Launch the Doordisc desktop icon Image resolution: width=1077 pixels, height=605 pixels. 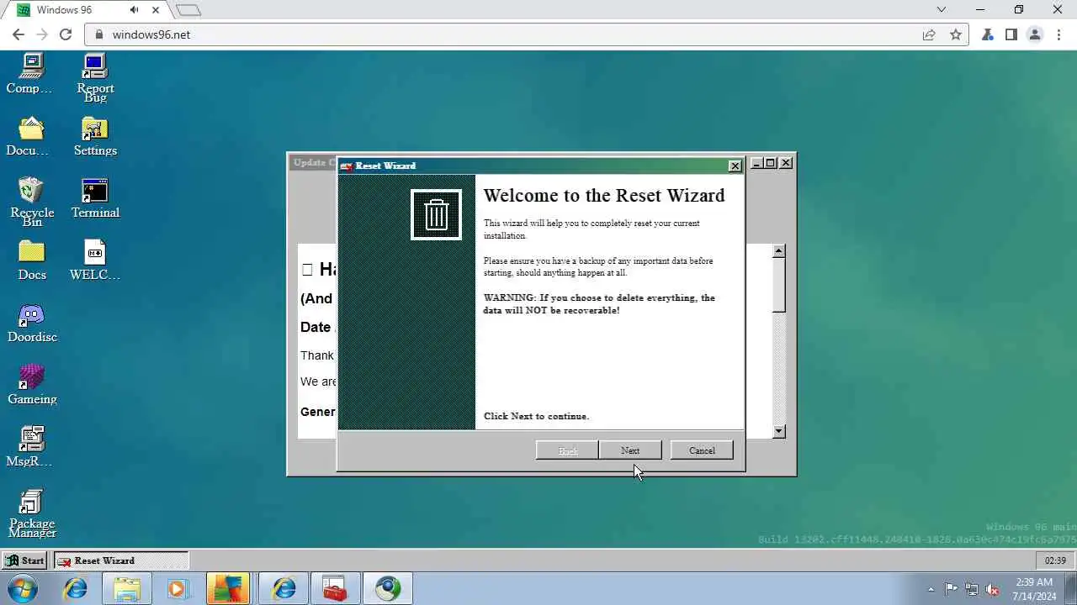[x=31, y=323]
